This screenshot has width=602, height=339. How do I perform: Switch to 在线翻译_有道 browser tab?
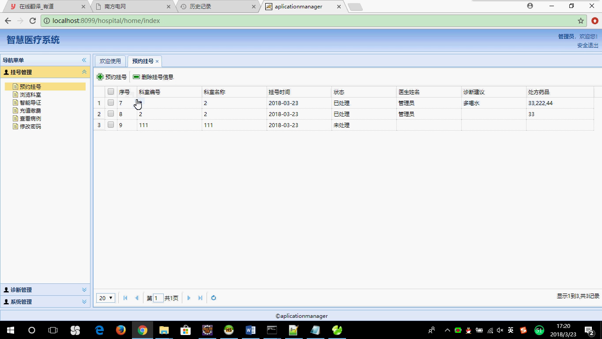point(46,7)
